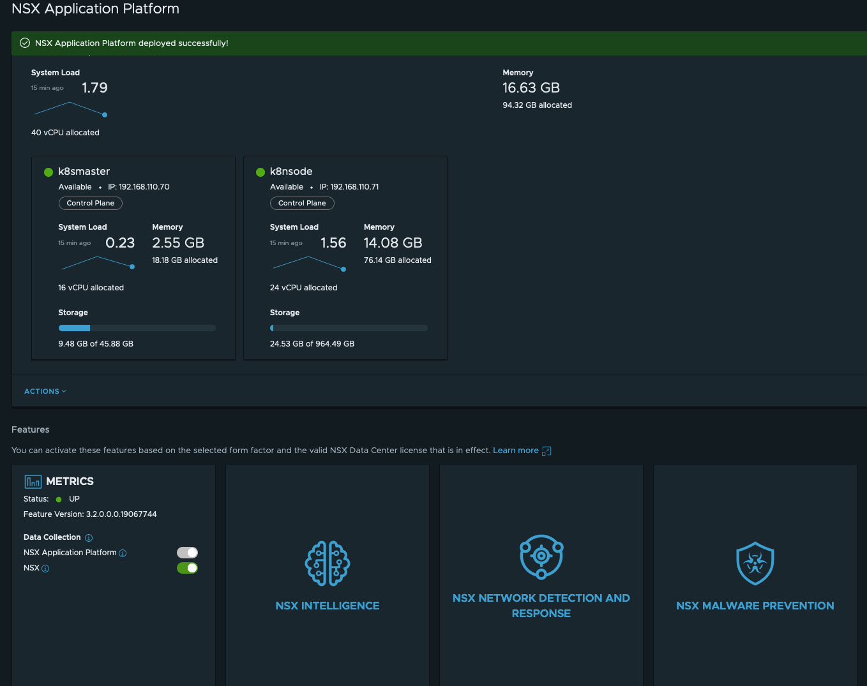Click k8smaster green status dot

[x=49, y=172]
